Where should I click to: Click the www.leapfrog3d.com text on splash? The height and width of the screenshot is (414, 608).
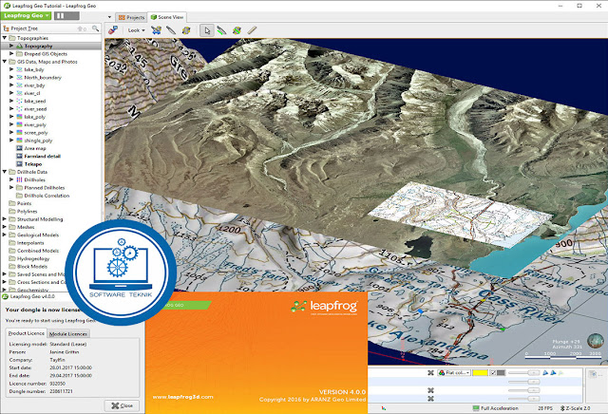click(x=182, y=397)
